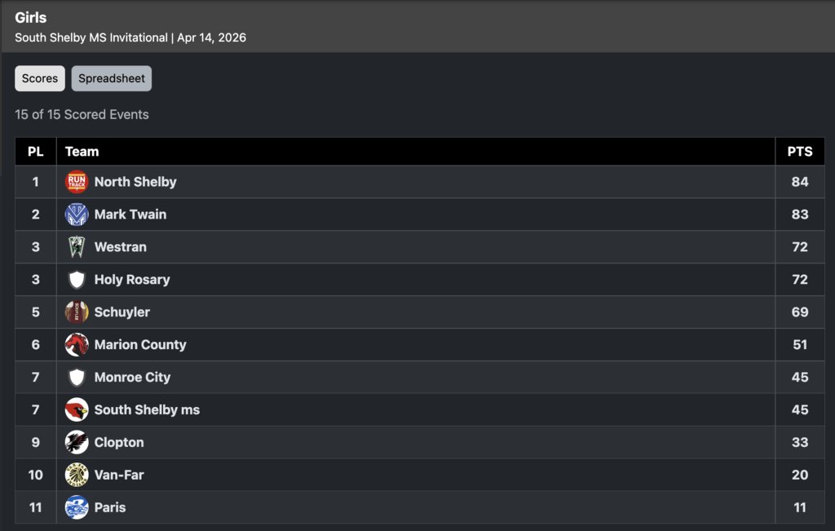Screen dimensions: 835x531
Task: Click the PL column header
Action: click(x=36, y=152)
